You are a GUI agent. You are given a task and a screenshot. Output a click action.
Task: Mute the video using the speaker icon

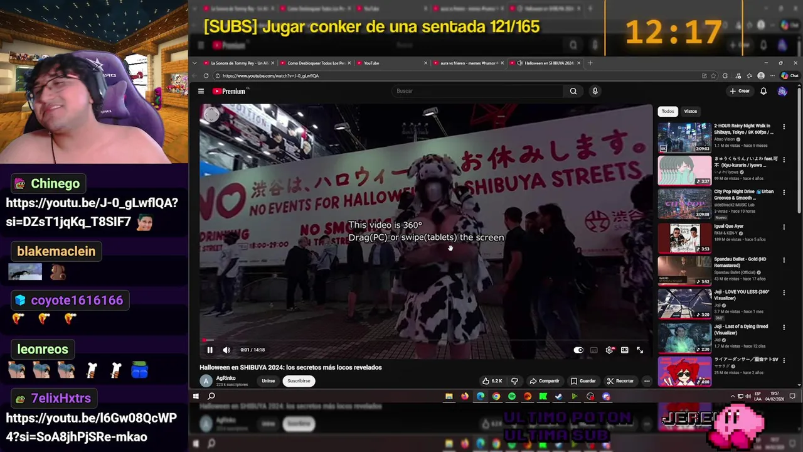226,350
